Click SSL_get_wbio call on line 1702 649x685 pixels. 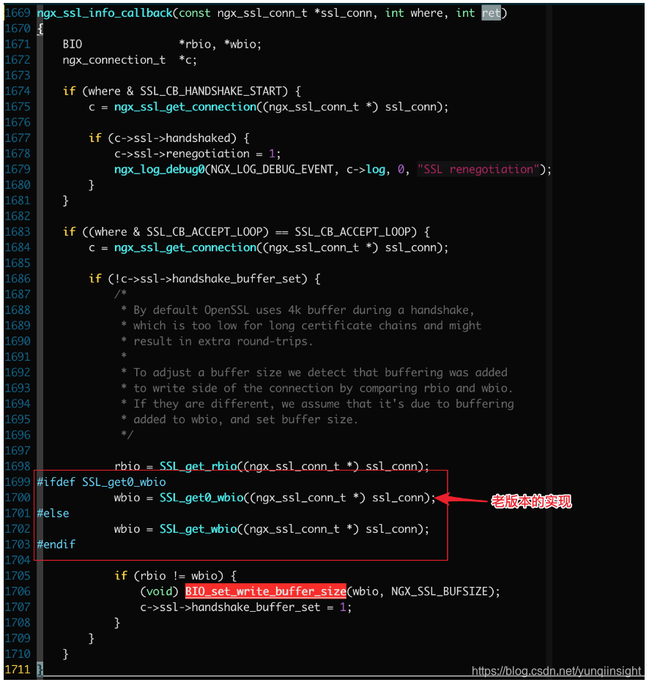[198, 529]
